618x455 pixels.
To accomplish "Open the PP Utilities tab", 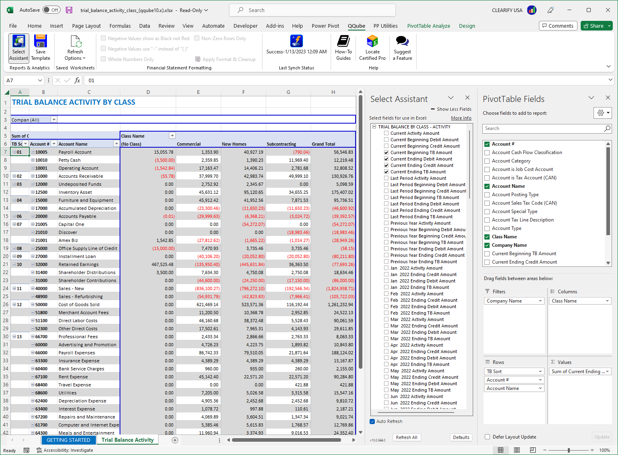I will click(x=386, y=26).
